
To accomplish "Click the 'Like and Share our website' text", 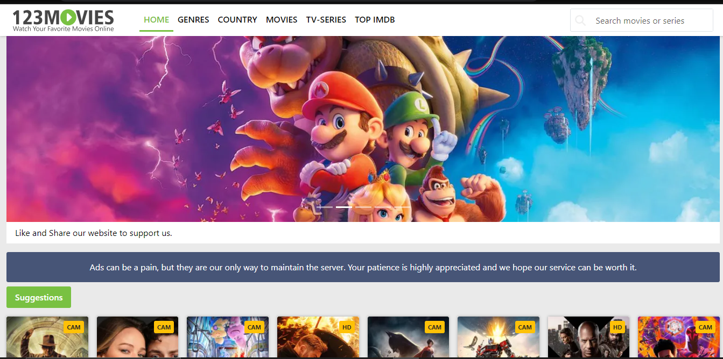I will pos(94,233).
